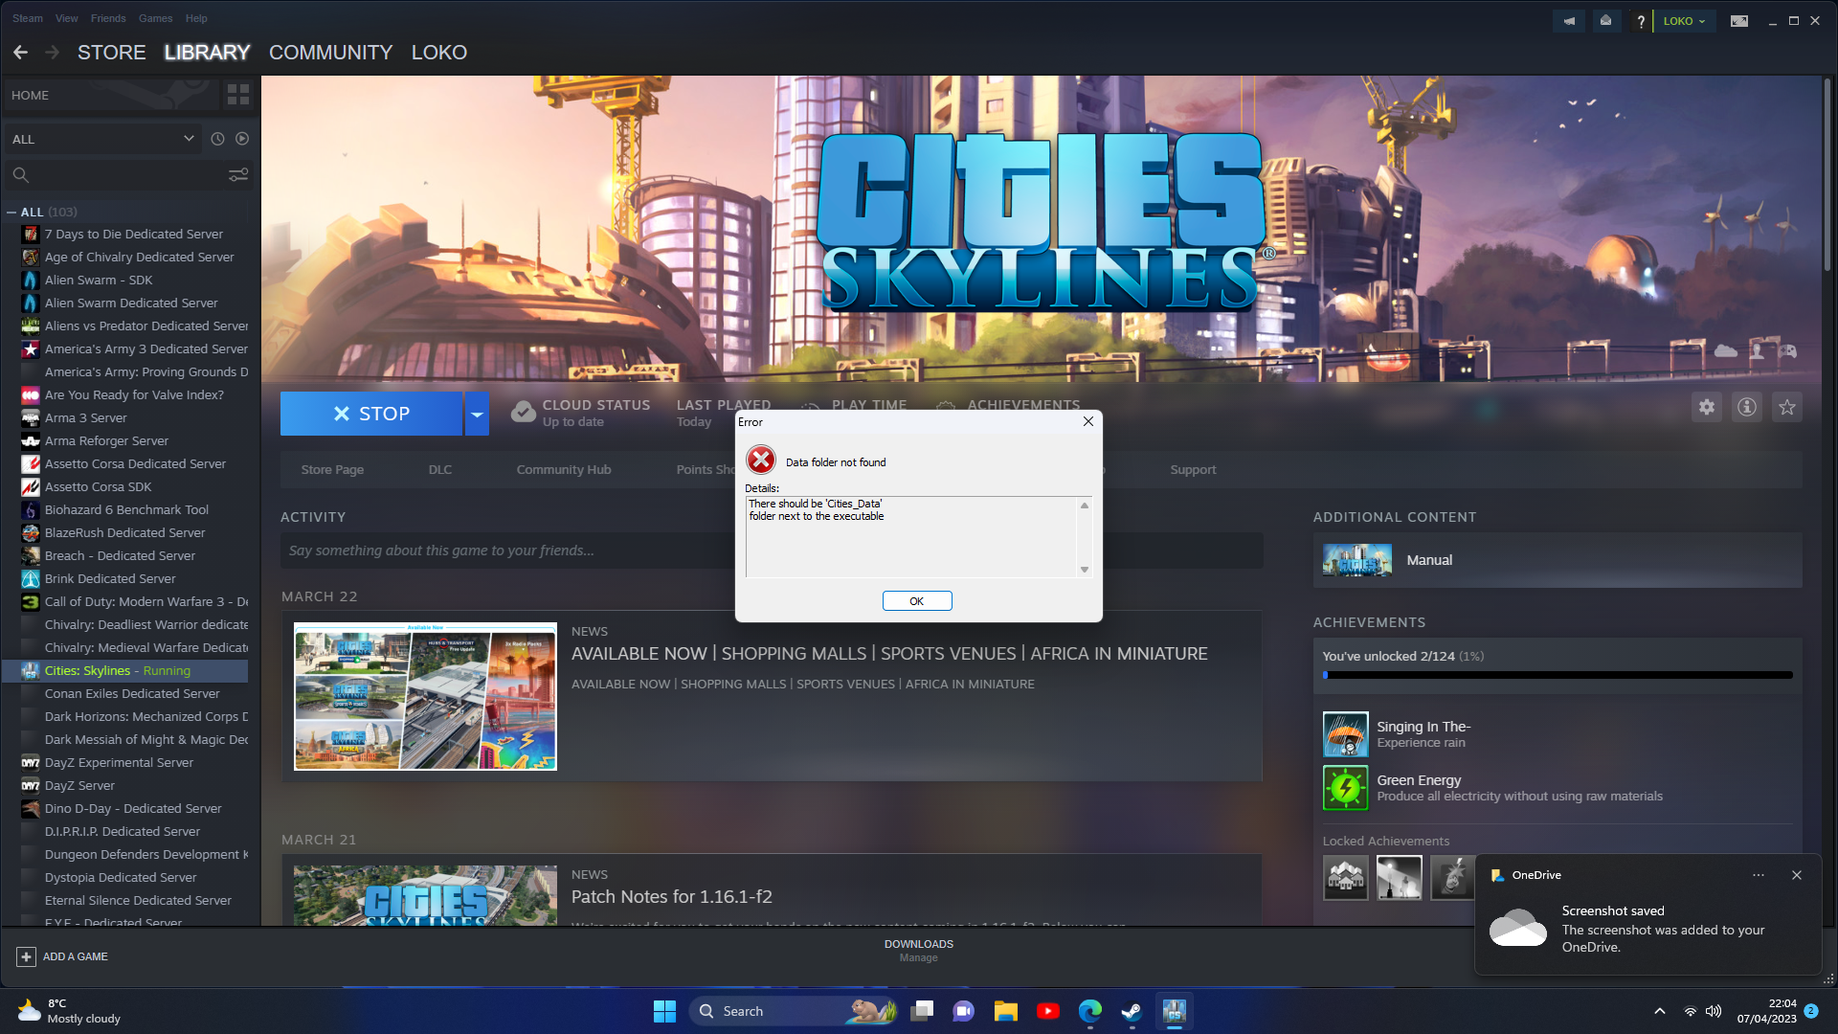Open the View menu
This screenshot has height=1034, width=1838.
click(67, 18)
